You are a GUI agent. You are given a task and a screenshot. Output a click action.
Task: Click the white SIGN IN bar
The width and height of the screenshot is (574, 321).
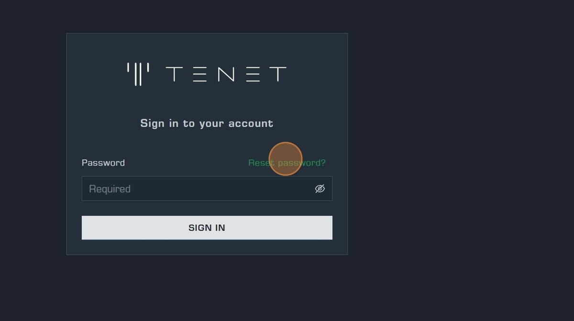pos(207,228)
